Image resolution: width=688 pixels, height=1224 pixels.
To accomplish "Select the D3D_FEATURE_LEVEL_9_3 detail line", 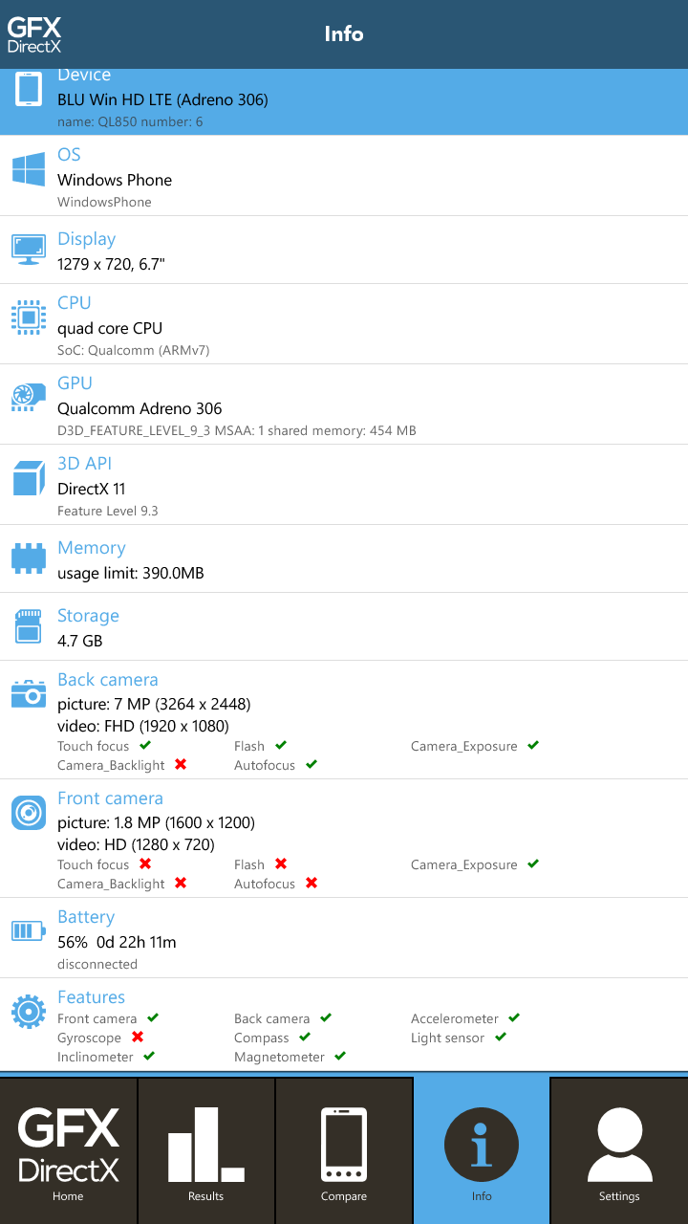I will [237, 430].
